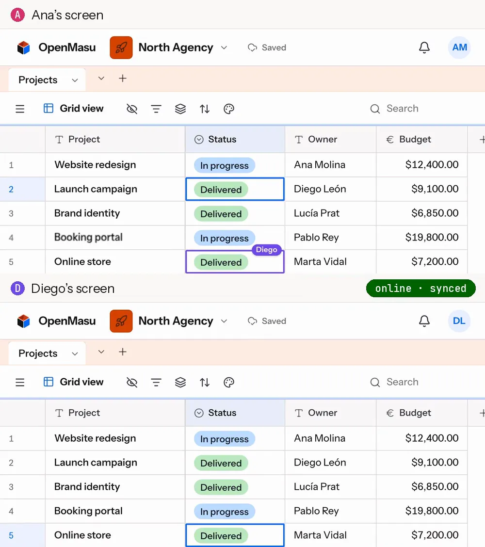Open sidebar hamburger menu on Diego's screen

[20, 382]
